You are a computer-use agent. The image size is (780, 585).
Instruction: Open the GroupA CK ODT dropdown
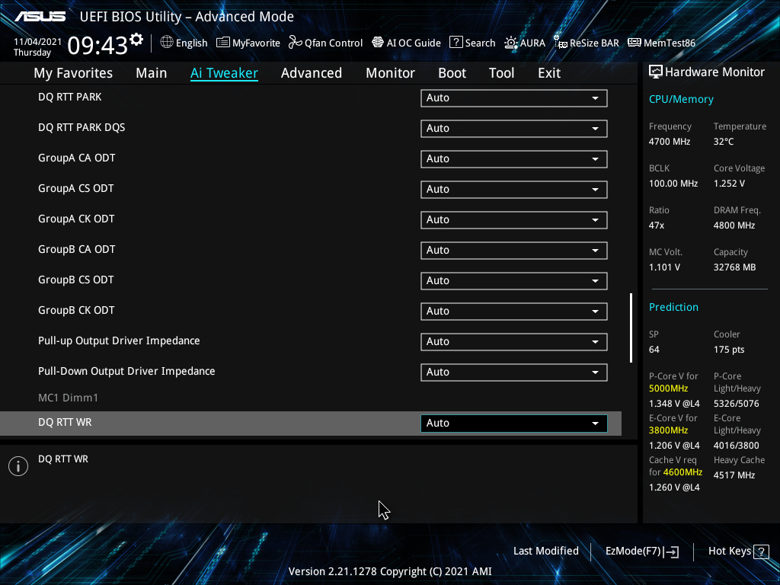coord(514,220)
